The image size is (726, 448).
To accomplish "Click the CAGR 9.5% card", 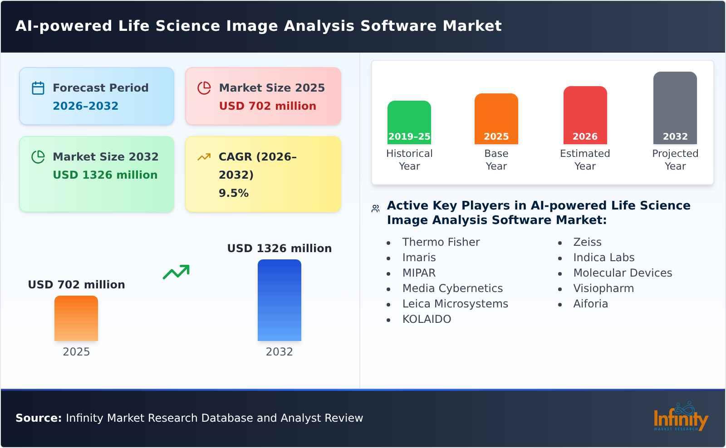I will (262, 174).
